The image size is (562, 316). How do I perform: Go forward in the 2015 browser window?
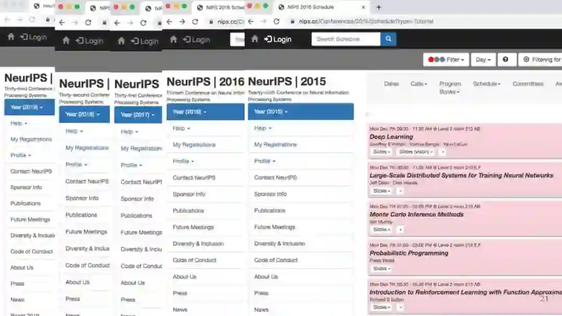click(x=263, y=21)
